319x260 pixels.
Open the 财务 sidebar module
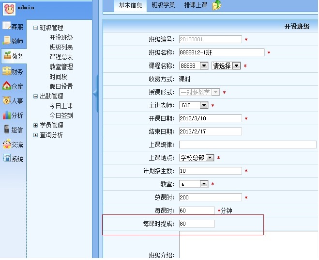click(13, 71)
